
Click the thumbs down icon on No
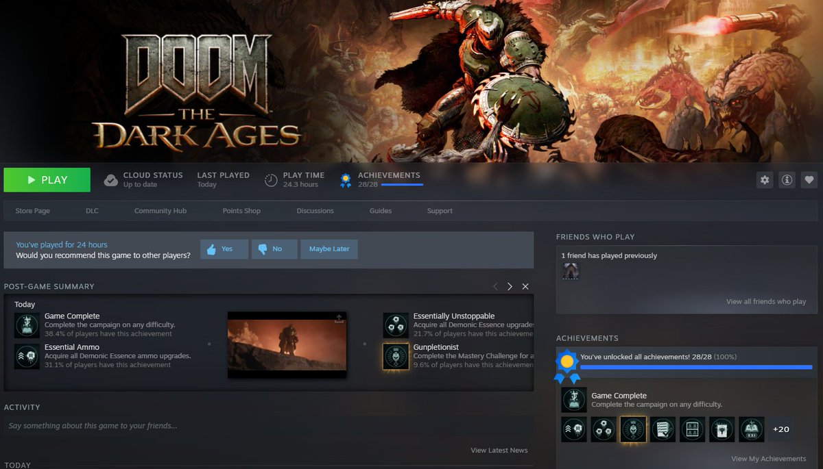[x=262, y=249]
